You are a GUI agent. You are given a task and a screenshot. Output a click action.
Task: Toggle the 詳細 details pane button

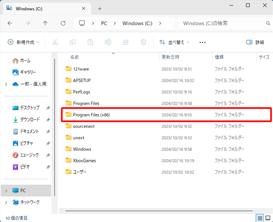(255, 42)
